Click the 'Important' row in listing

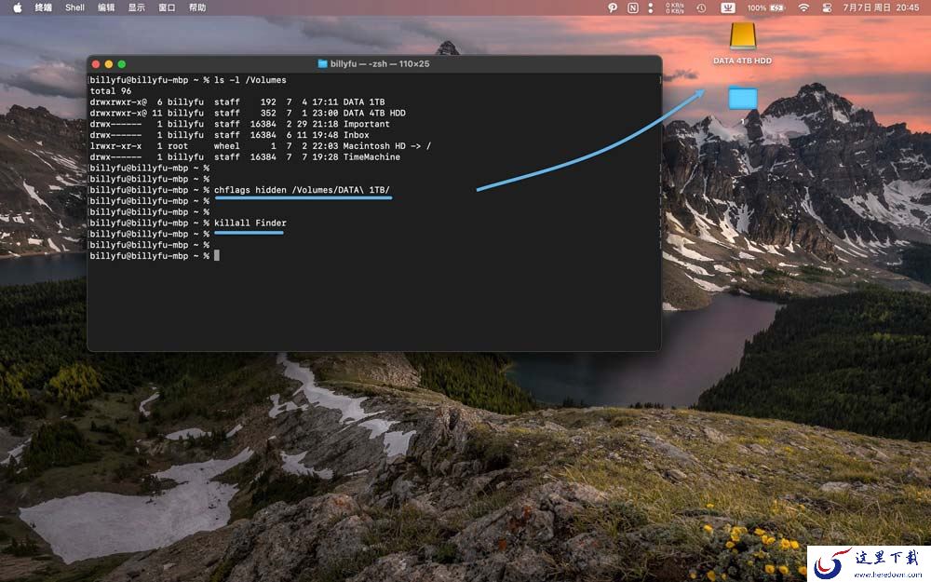(x=240, y=124)
